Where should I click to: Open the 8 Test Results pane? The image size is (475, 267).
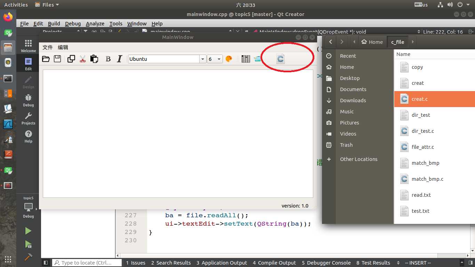point(373,263)
